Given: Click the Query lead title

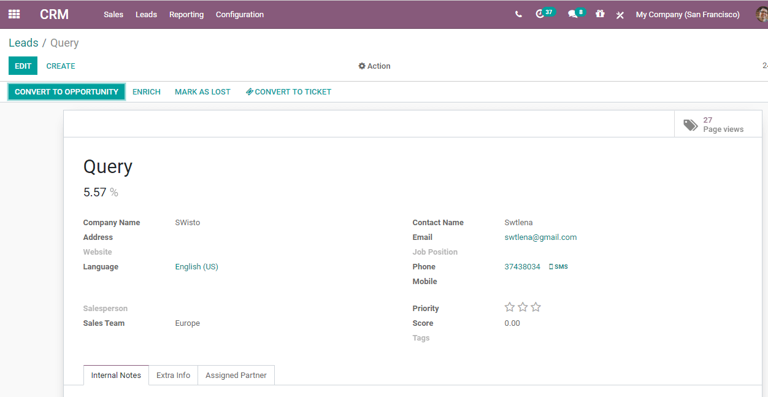Looking at the screenshot, I should pos(108,167).
